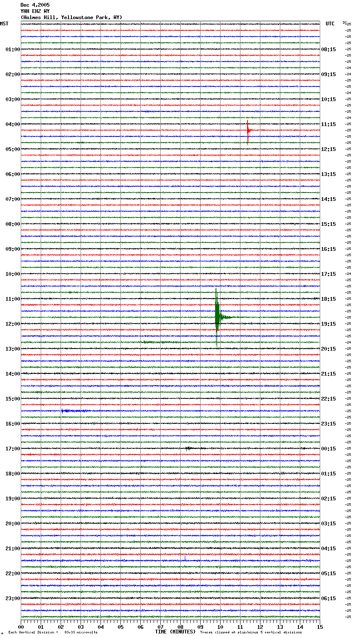
Task: Click the "19:00" MST time label
Action: coord(13,499)
